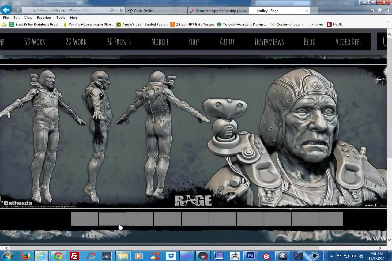
Task: Open the 2D Work page
Action: [x=76, y=42]
